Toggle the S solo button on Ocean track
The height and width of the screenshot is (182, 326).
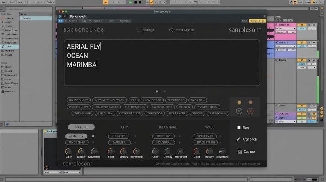click(309, 43)
